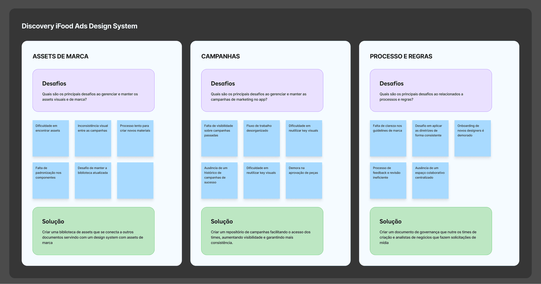
Task: Select sticky note "Fluxo de trabalho desorganizado"
Action: pyautogui.click(x=262, y=138)
